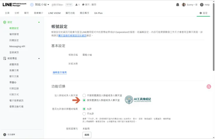
Task: Select 推廣方案 in sidebar
Action: click(x=14, y=71)
